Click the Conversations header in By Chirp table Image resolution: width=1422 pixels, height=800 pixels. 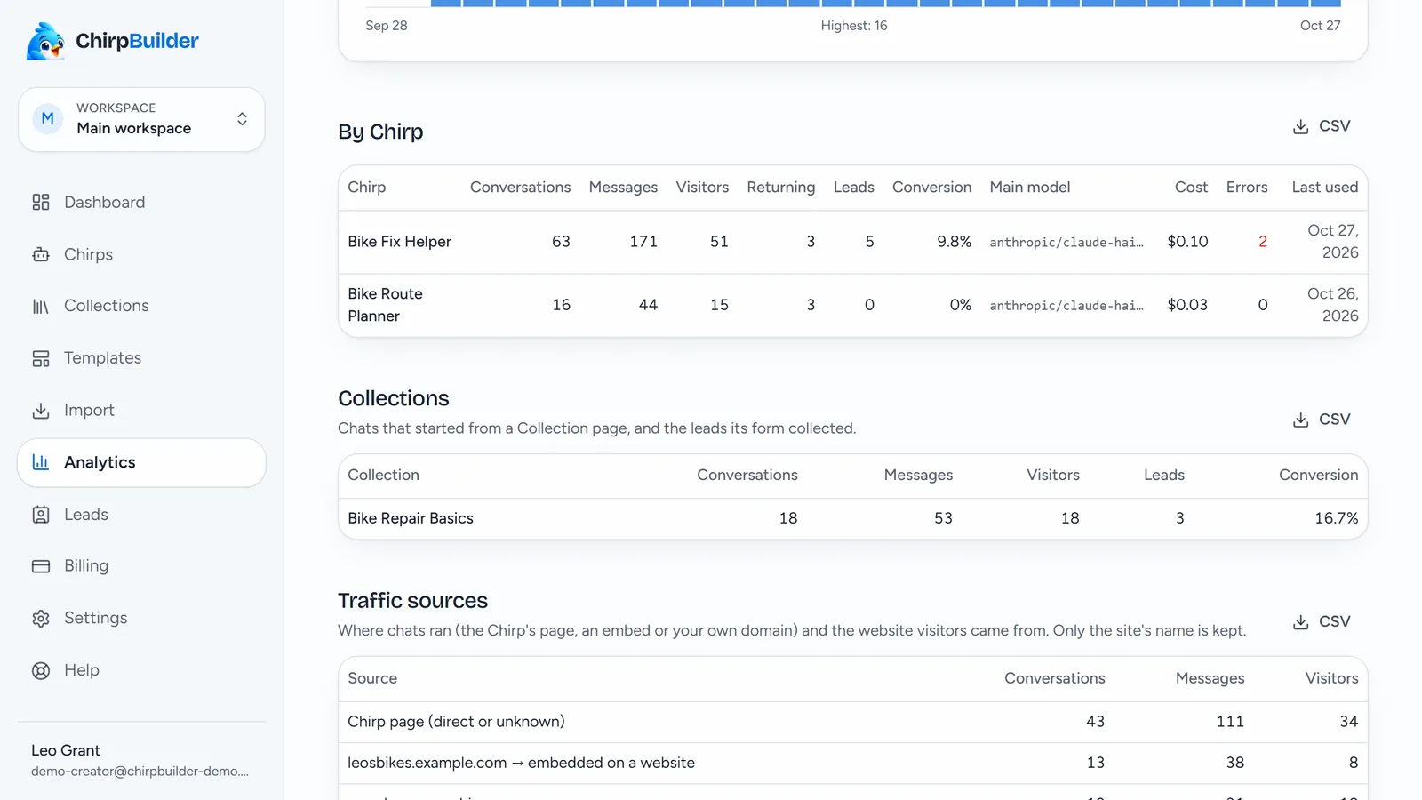click(x=520, y=188)
